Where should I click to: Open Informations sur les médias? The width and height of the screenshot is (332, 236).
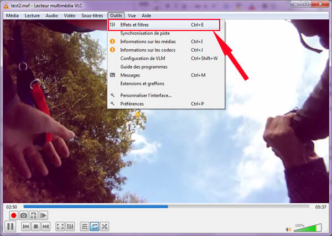166,42
